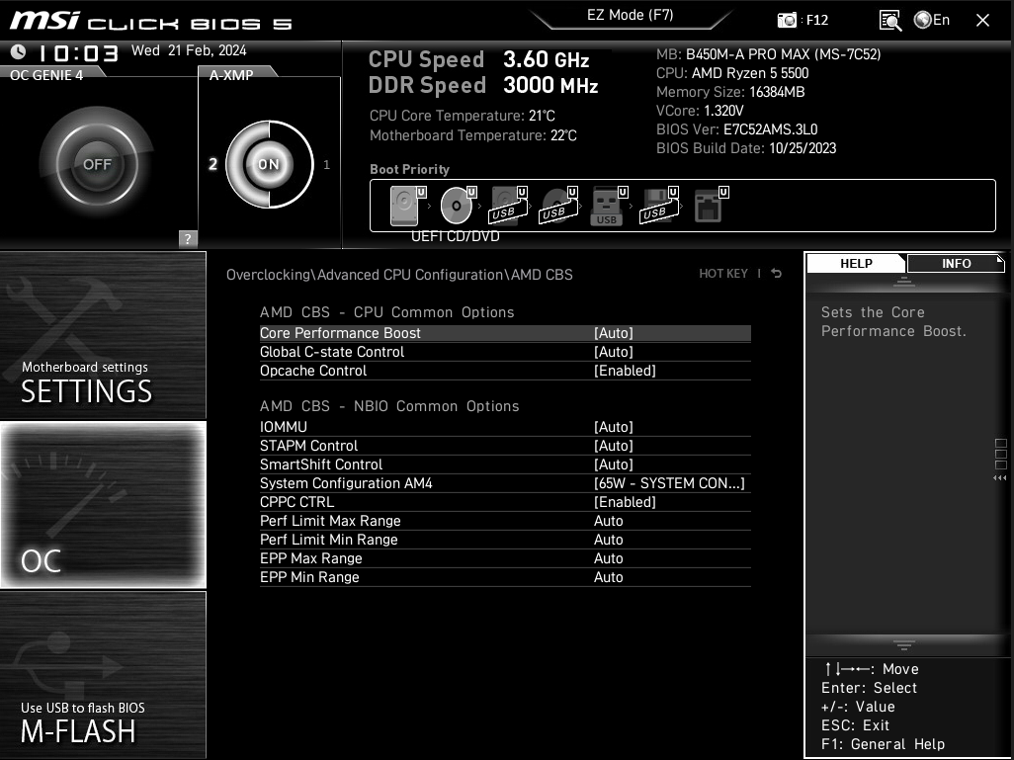Edit the EPP Min Range value
The width and height of the screenshot is (1014, 760).
pos(609,577)
